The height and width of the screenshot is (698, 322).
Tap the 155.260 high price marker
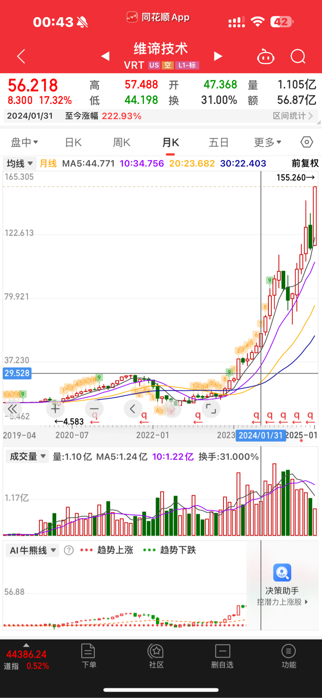pos(296,178)
